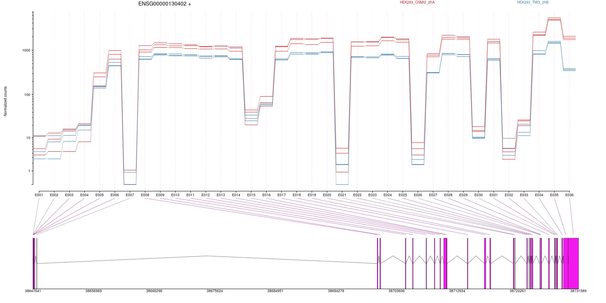Click the Normalized counts axis label
Screen dimensions: 606x303
[5, 101]
